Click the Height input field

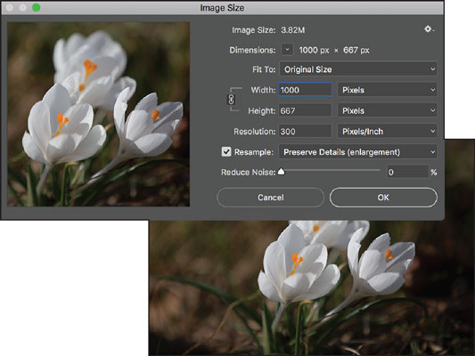[x=305, y=110]
